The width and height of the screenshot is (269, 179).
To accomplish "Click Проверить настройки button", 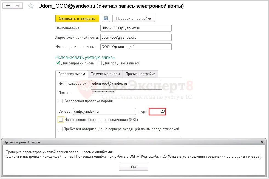I will [x=134, y=19].
